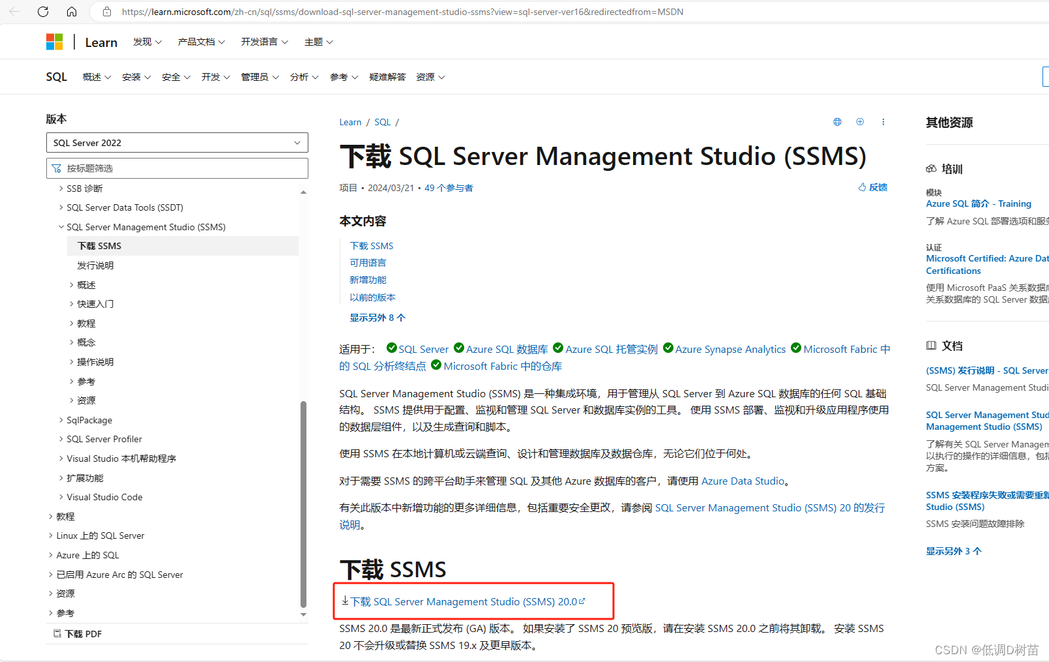Open the 概述 SQL nav menu
This screenshot has width=1049, height=662.
pos(96,77)
